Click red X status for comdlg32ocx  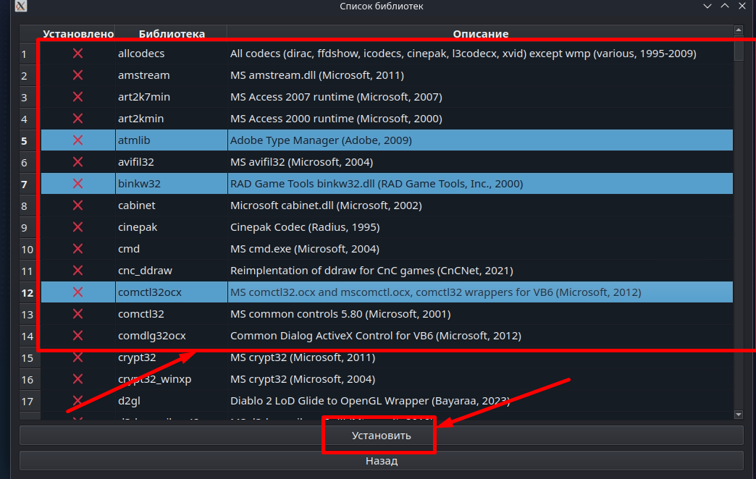77,336
